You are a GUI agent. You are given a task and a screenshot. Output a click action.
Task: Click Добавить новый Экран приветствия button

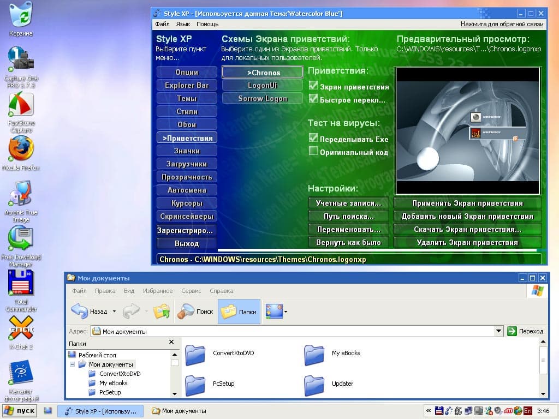click(467, 216)
